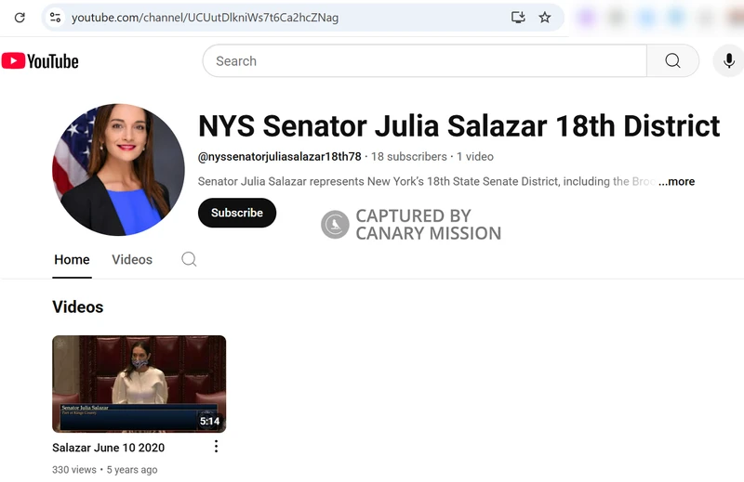Click the 330 views text
Screen dimensions: 744x482
click(74, 470)
